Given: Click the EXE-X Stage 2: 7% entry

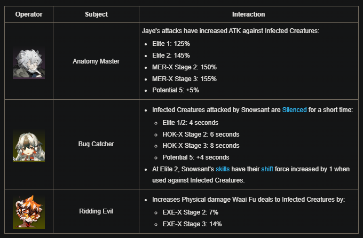Looking at the screenshot, I should 190,212.
